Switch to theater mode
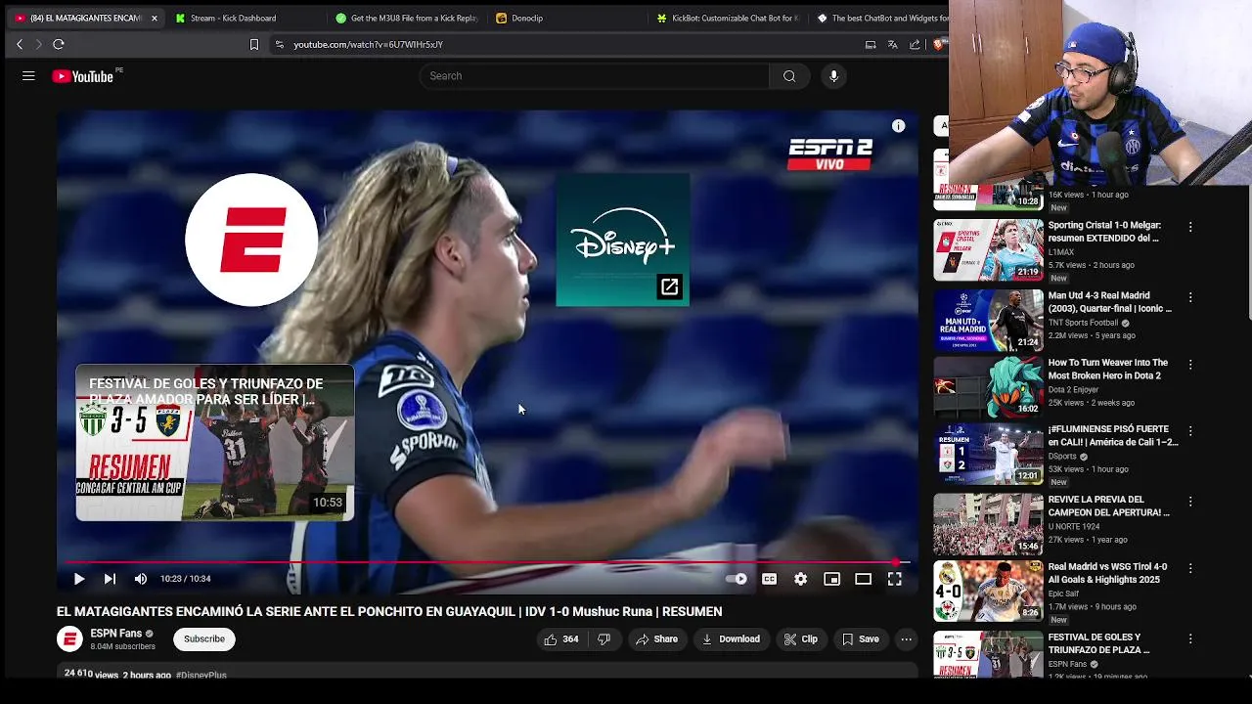The width and height of the screenshot is (1252, 704). pos(863,579)
